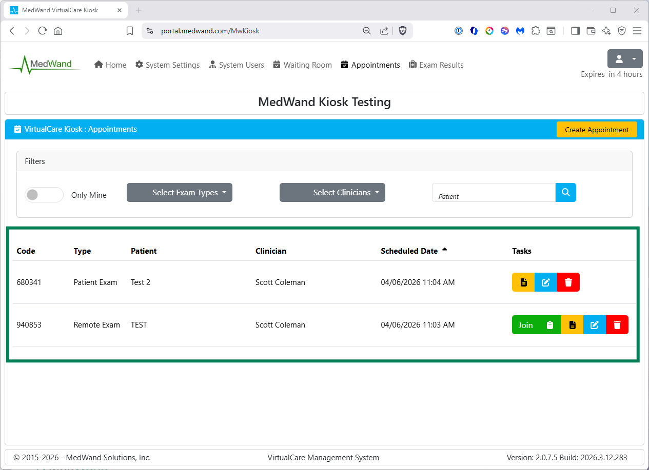The height and width of the screenshot is (470, 649).
Task: Expand the Select Exam Types dropdown
Action: (180, 193)
